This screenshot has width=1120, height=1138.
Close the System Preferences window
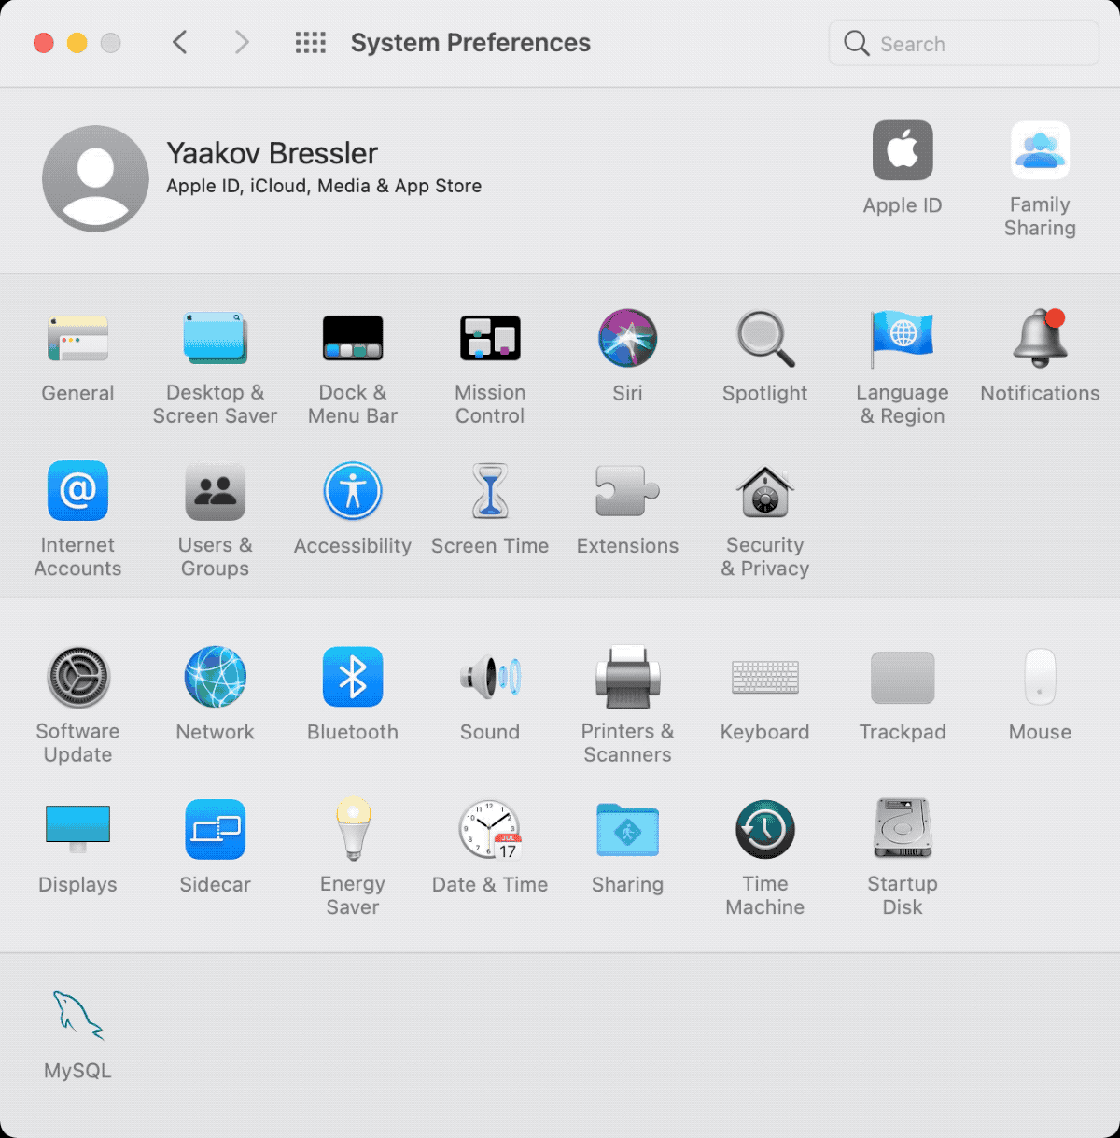(44, 43)
